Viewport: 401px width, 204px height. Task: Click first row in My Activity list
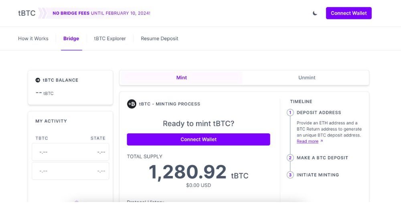71,152
